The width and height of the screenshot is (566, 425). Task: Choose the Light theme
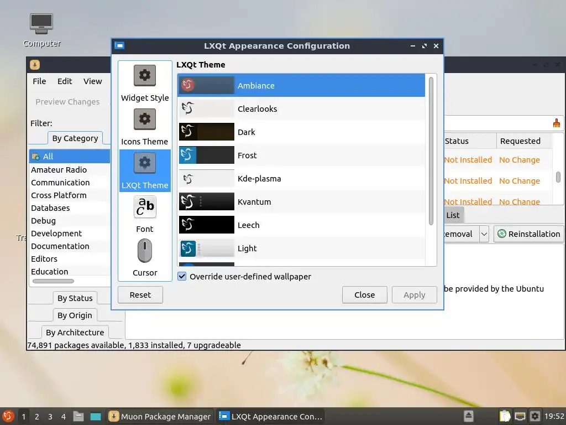(x=301, y=248)
